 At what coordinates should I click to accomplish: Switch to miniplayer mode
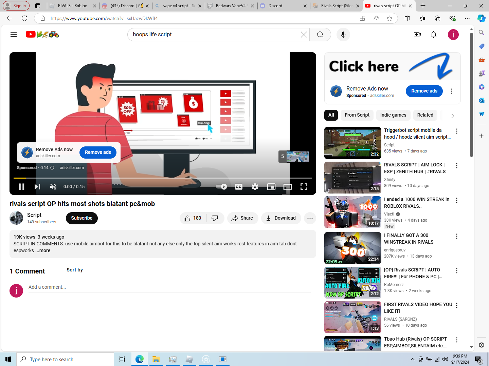(271, 187)
